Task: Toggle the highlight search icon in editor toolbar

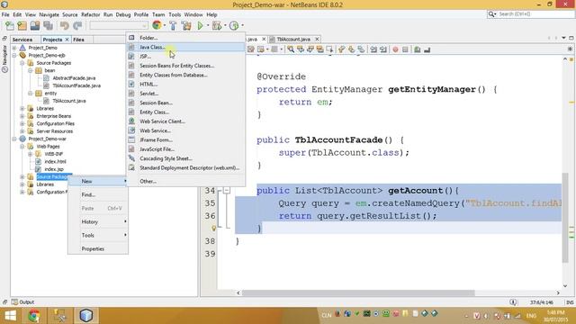Action: 319,49
